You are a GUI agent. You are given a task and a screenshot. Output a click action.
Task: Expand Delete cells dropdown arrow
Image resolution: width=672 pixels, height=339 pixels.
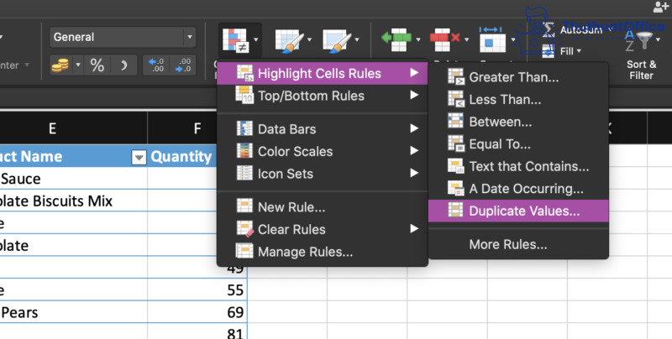click(x=466, y=39)
